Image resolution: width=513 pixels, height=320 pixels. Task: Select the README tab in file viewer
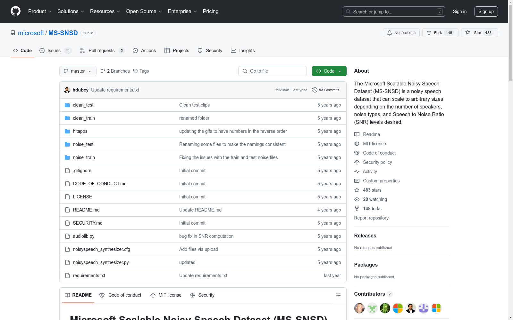(x=78, y=295)
